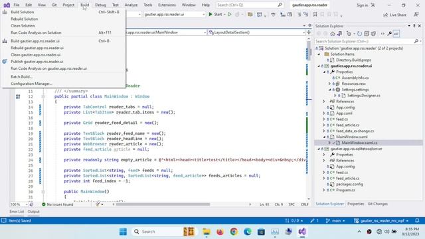This screenshot has width=425, height=239.
Task: Click gautier_rss_reader_ms_wpf repository status item
Action: (381, 221)
